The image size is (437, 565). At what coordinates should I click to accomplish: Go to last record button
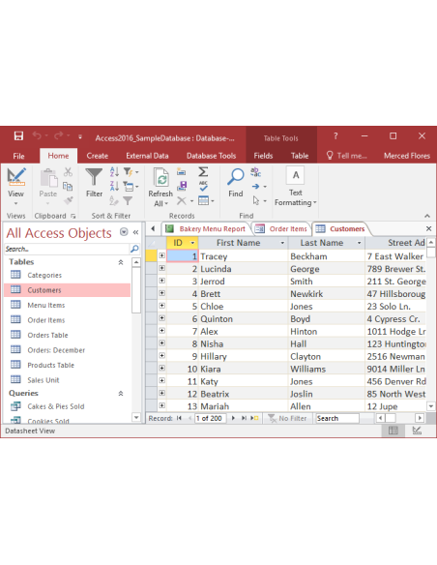pos(244,418)
